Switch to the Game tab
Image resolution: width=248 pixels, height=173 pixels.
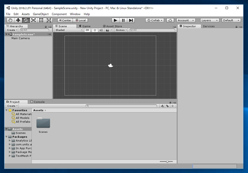pos(85,26)
